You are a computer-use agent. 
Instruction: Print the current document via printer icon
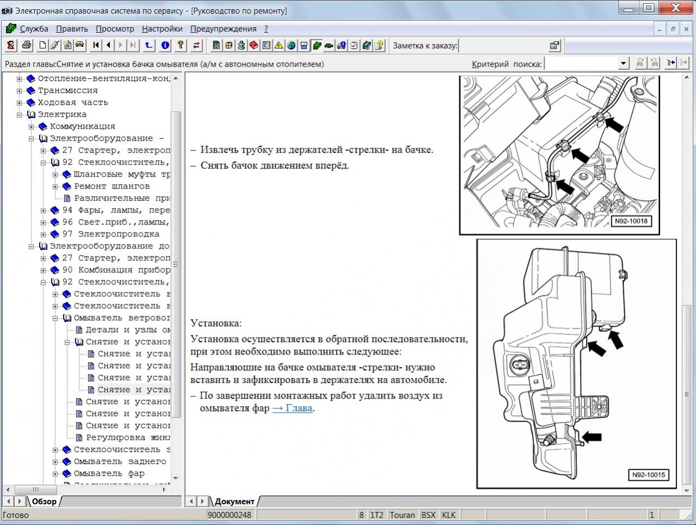click(26, 45)
